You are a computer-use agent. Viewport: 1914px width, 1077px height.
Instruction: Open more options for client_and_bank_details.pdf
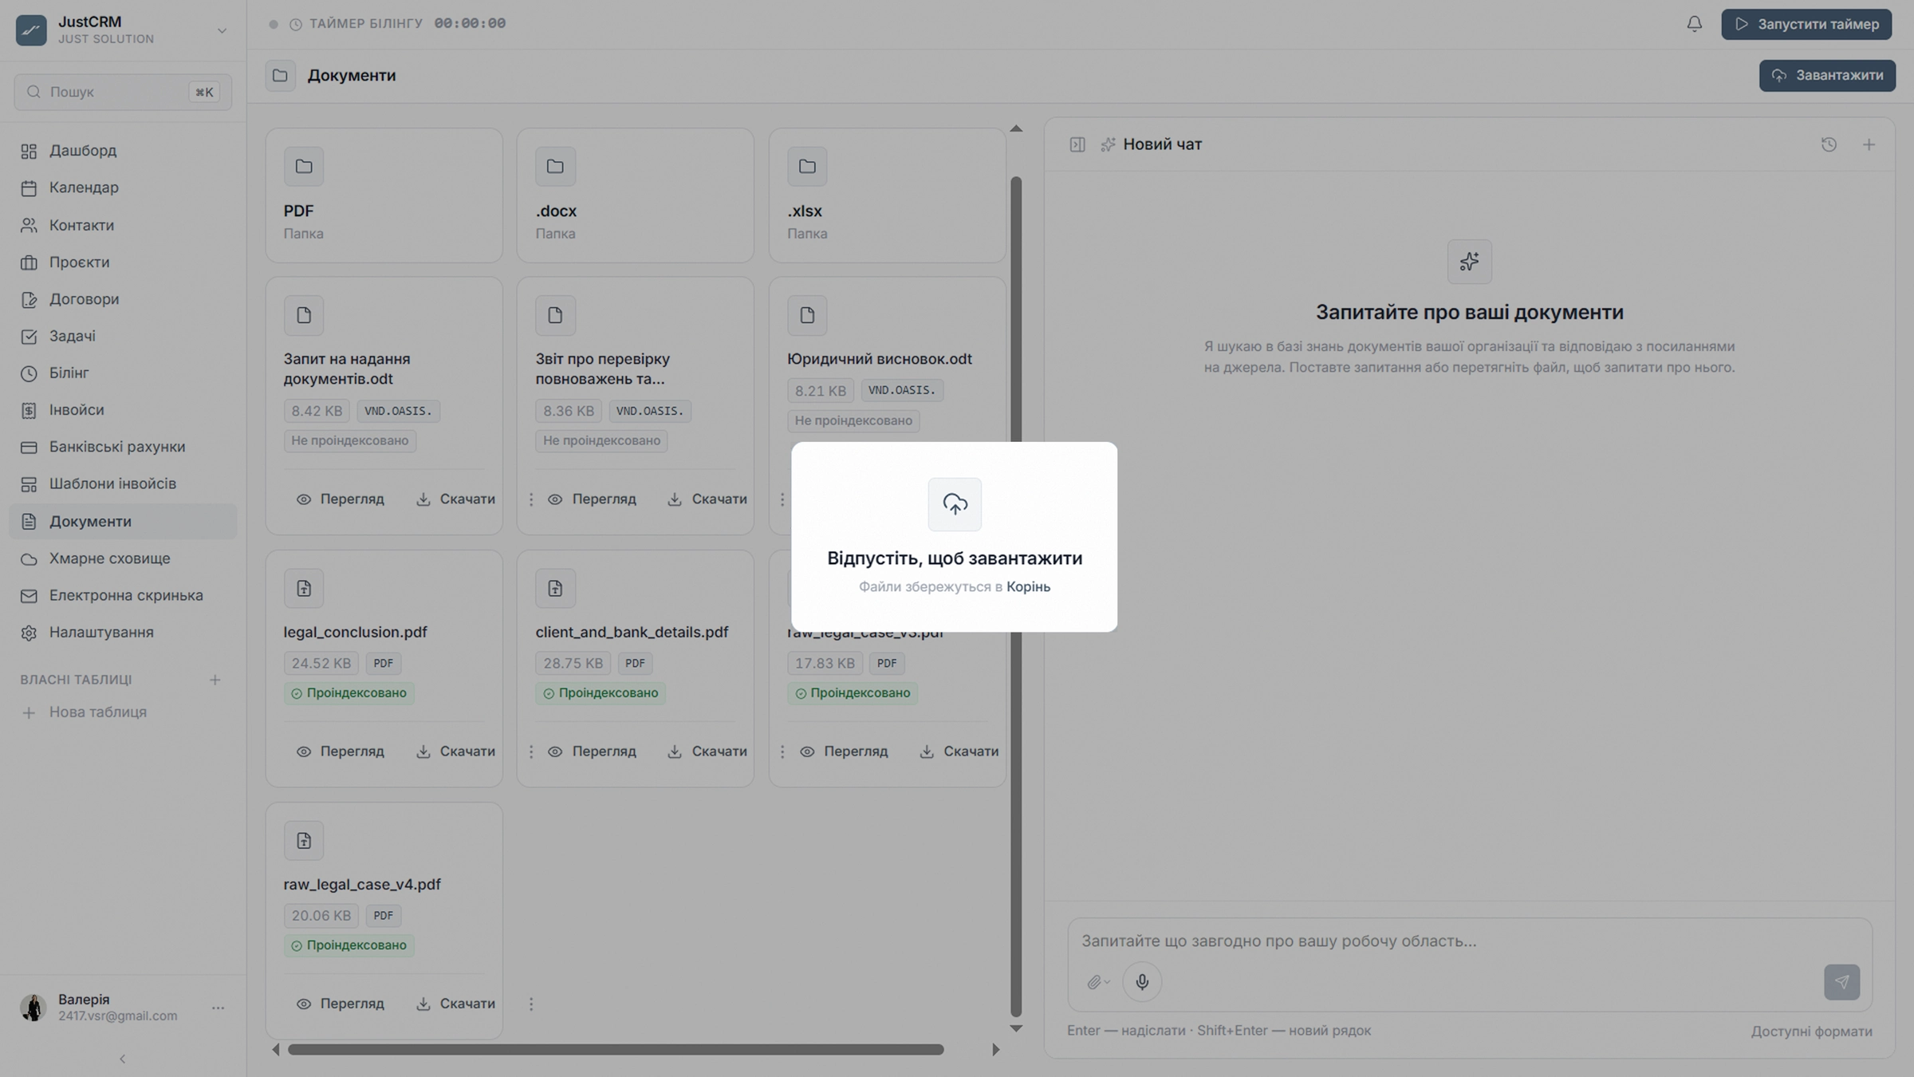coord(782,752)
